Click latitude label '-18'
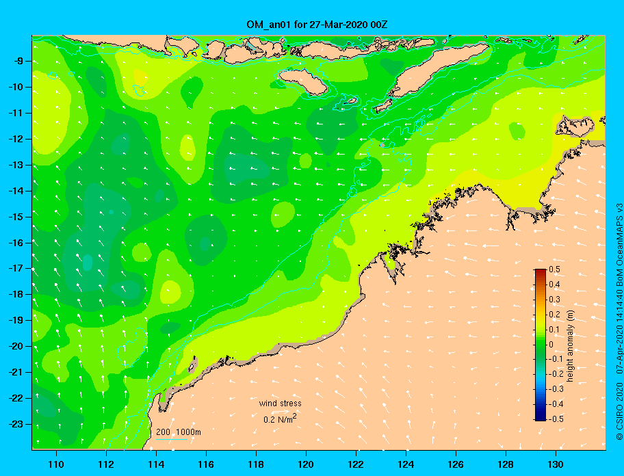Screen dimensions: 624x476 (17, 295)
